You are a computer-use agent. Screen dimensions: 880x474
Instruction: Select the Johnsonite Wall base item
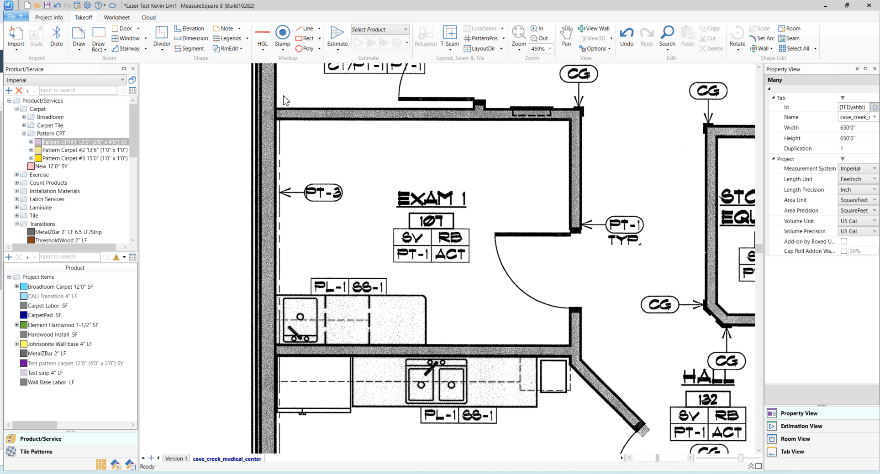(60, 344)
